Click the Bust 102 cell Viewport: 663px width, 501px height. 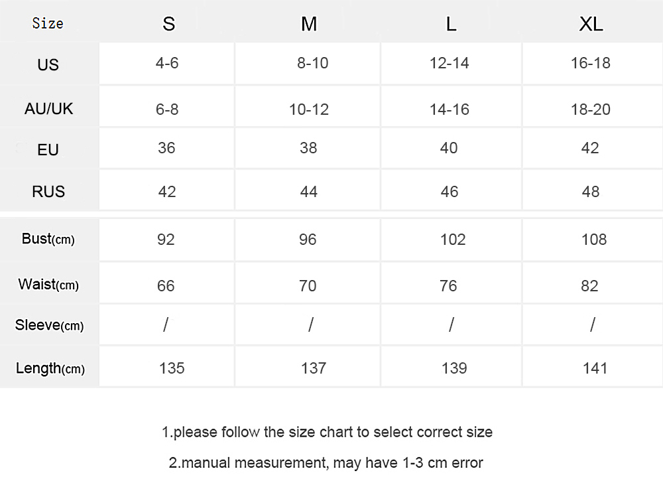pos(453,240)
